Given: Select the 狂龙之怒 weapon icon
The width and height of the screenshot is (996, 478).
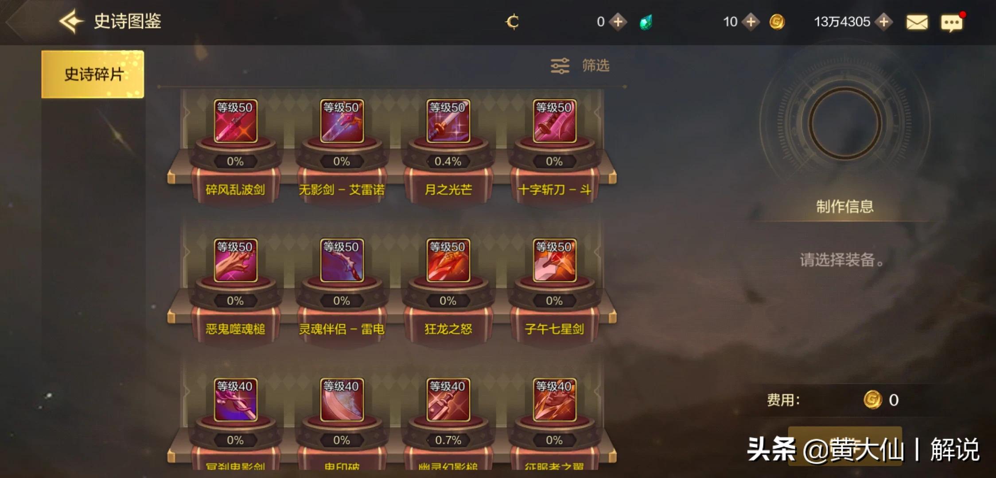Looking at the screenshot, I should [448, 260].
